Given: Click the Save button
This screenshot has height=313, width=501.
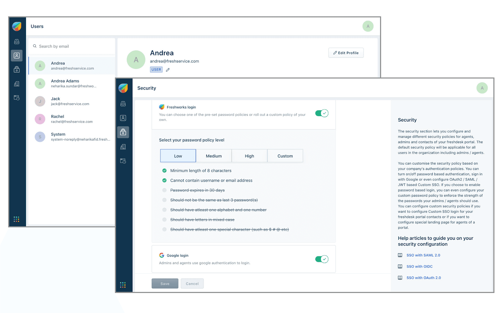Looking at the screenshot, I should [165, 284].
